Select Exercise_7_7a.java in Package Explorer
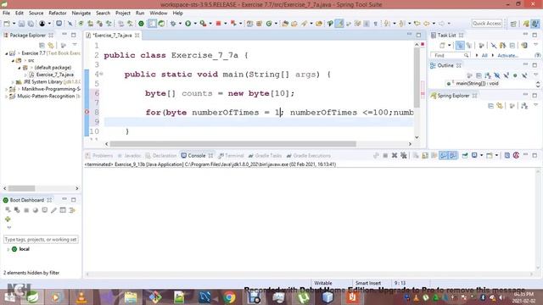543x305 pixels. (54, 75)
